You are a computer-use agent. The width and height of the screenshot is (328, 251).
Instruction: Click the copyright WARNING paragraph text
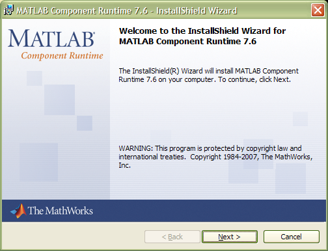coord(215,157)
